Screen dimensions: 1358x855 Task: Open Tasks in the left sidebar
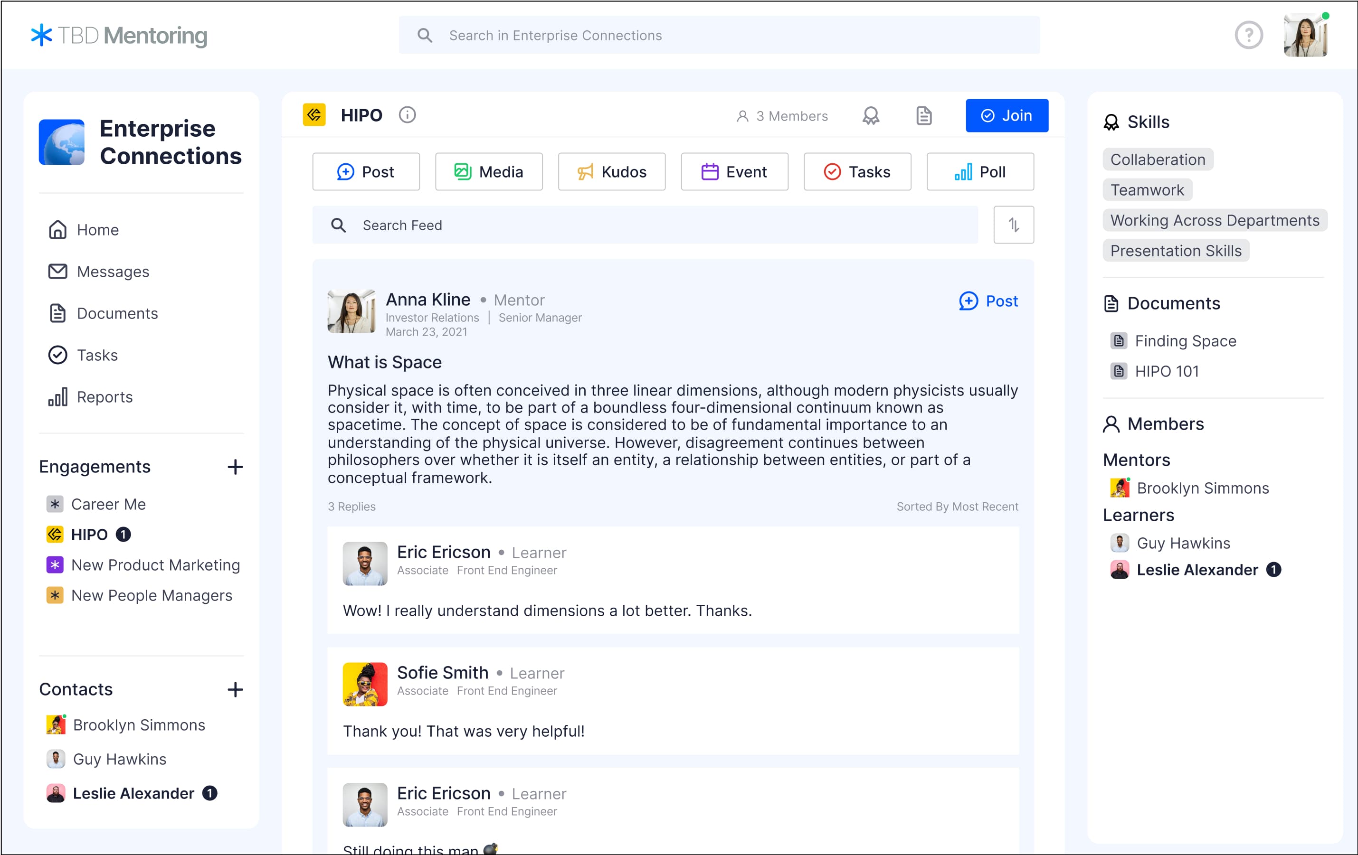coord(83,355)
